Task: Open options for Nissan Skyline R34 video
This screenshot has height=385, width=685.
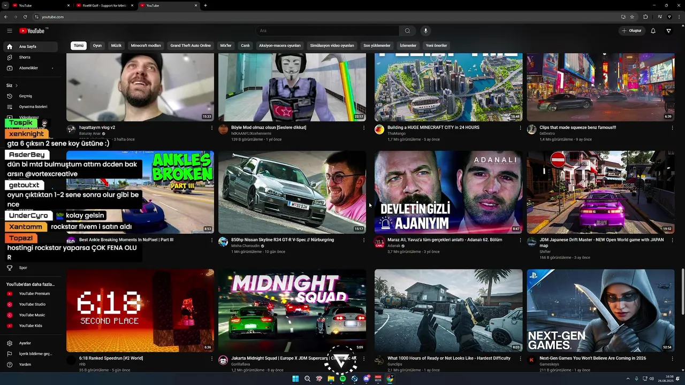Action: 364,240
